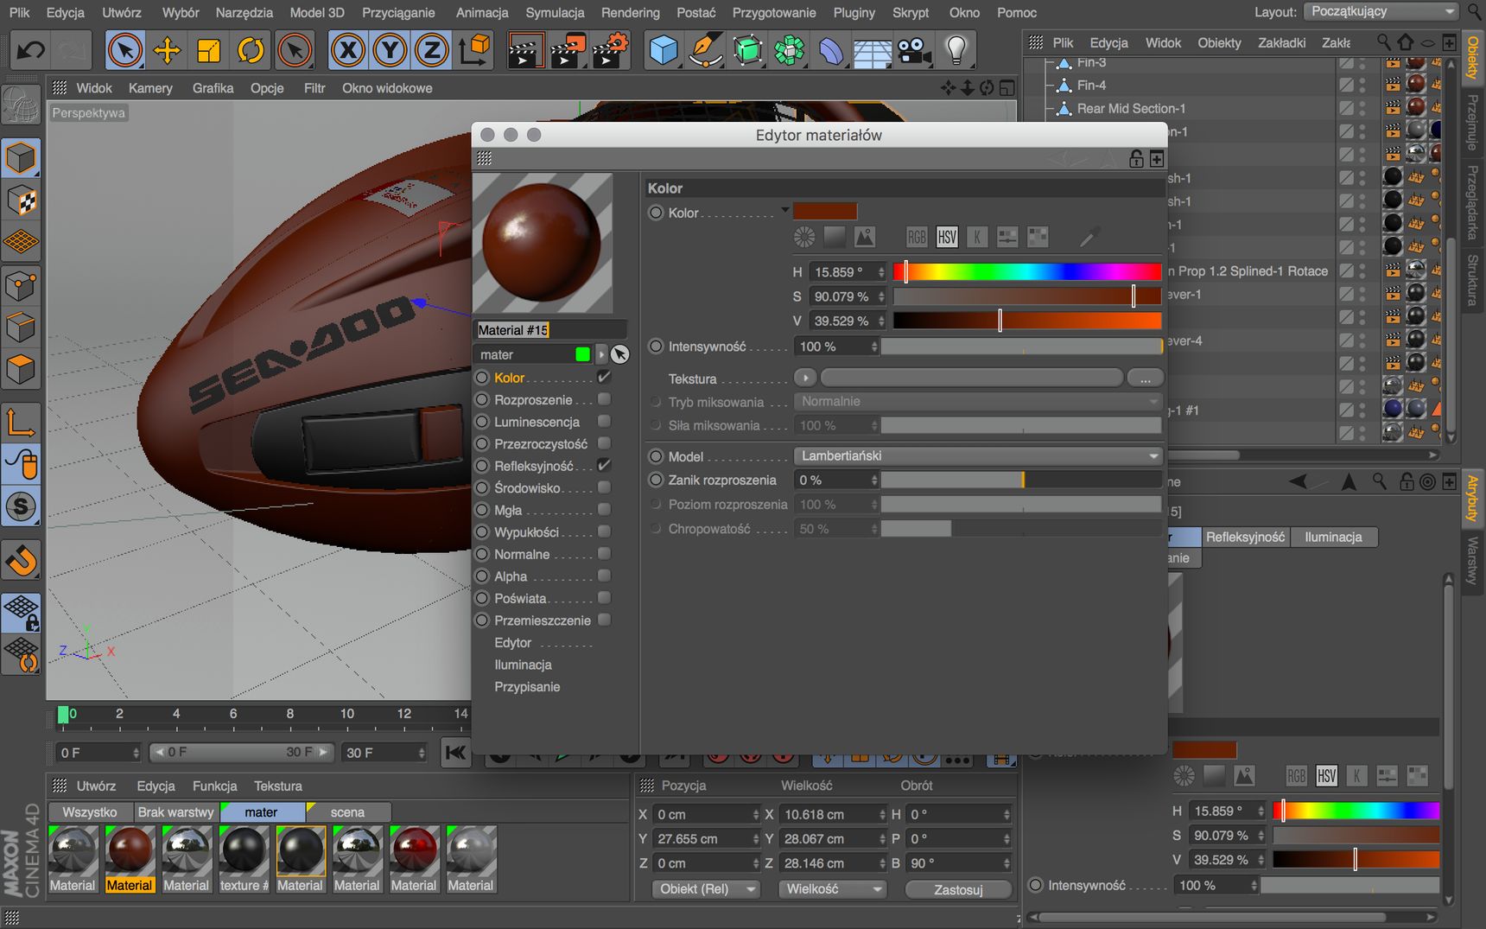This screenshot has height=929, width=1486.
Task: Click the Floor grid environment icon
Action: (x=873, y=50)
